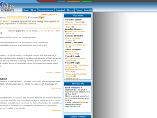Go to page 2 of the news list

(40, 31)
